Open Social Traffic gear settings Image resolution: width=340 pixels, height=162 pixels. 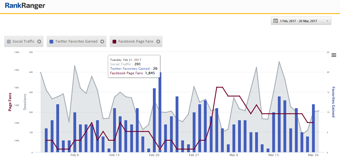click(x=39, y=41)
